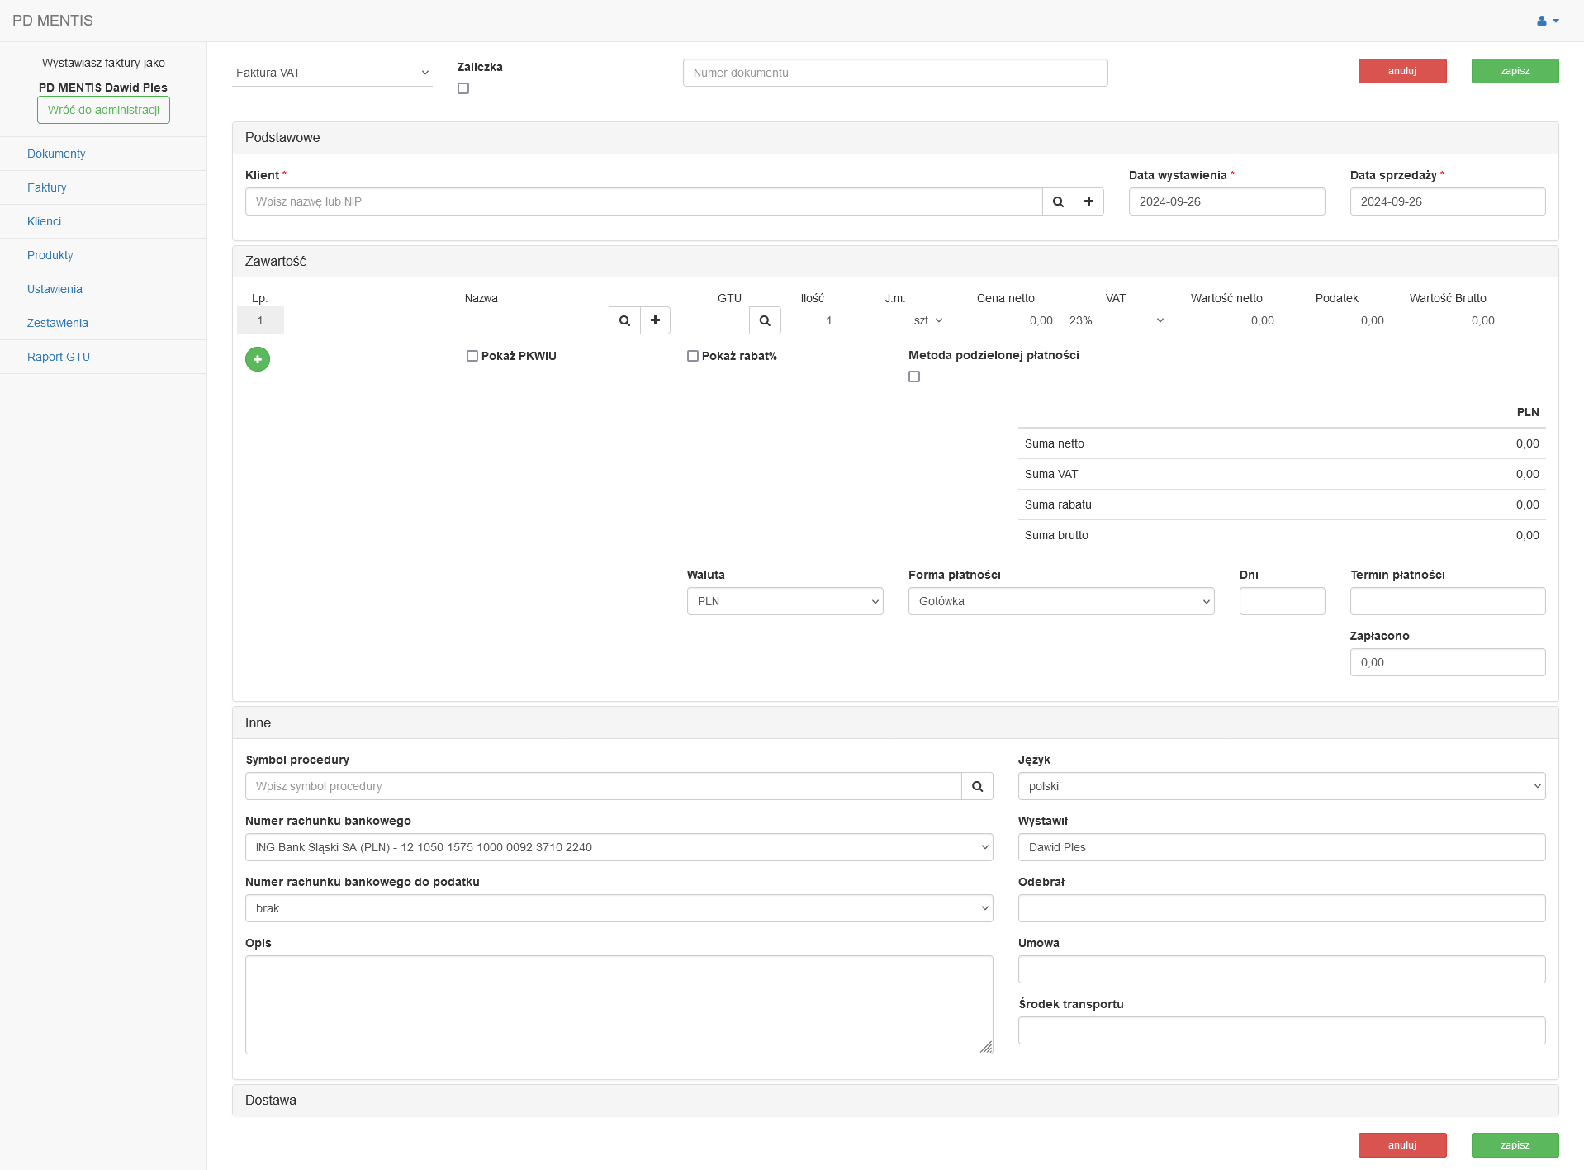Enable Pokaż PKWiU checkbox
The height and width of the screenshot is (1170, 1584).
pos(472,356)
